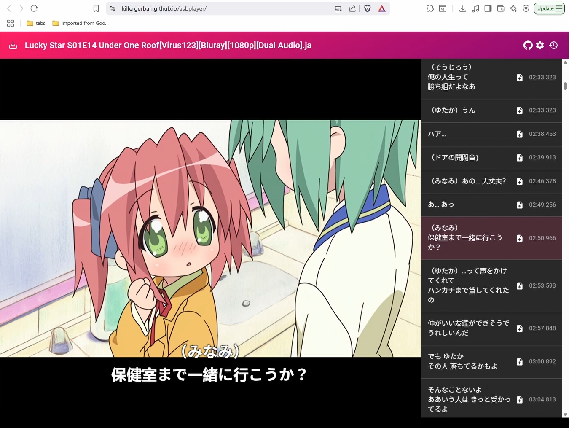Toggle the browser sidebar panel icon
Viewport: 569px width, 428px height.
[488, 8]
